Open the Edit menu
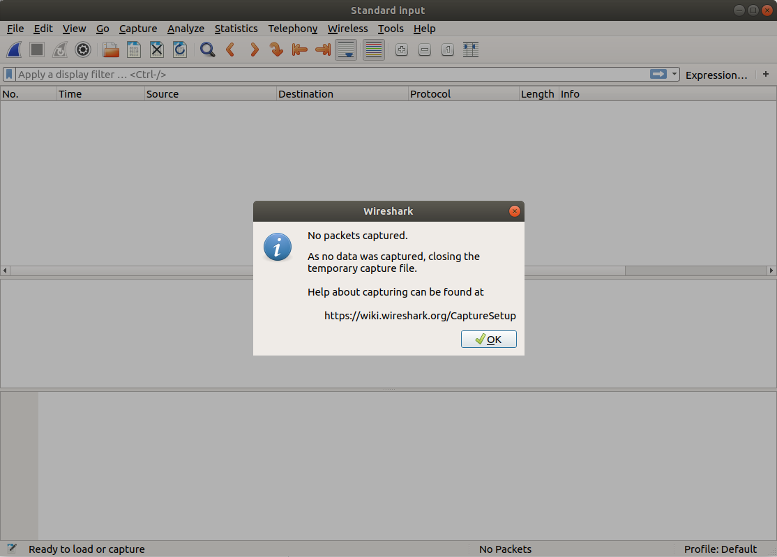 pos(43,29)
